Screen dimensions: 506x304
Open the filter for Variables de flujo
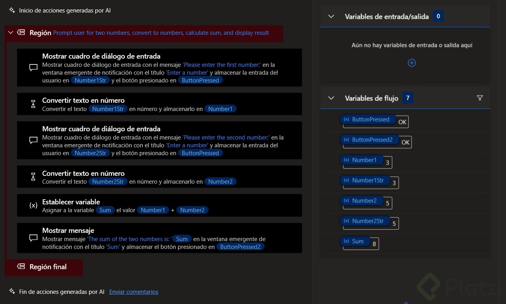click(x=480, y=98)
